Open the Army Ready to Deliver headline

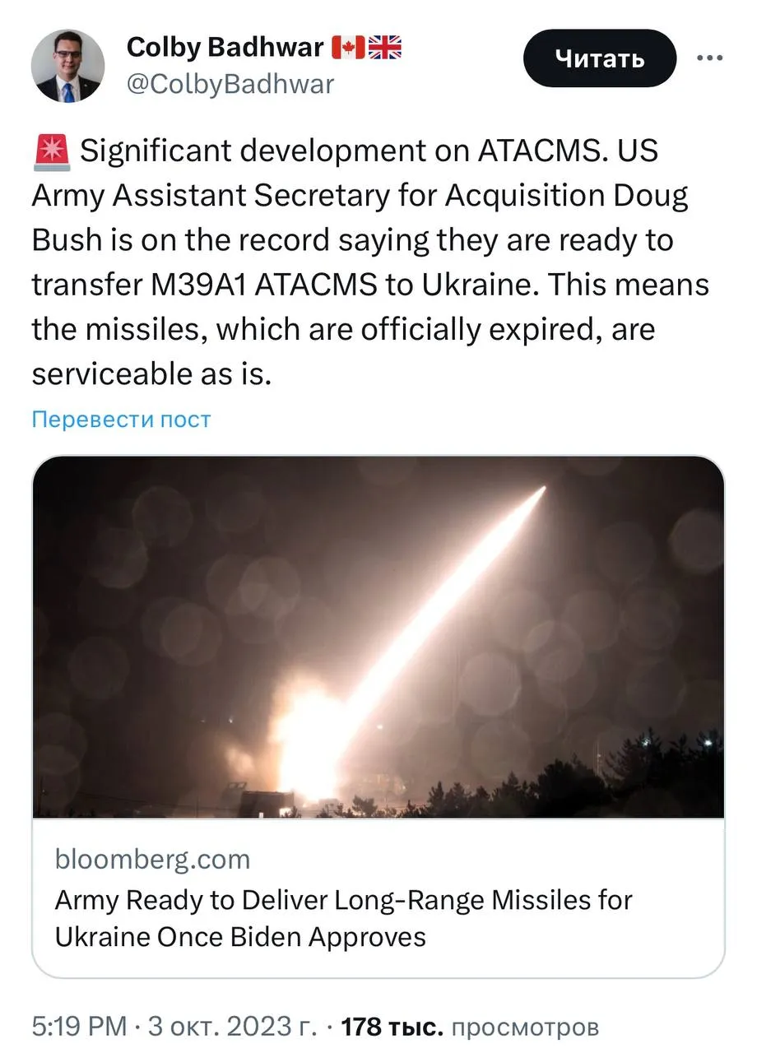(343, 900)
